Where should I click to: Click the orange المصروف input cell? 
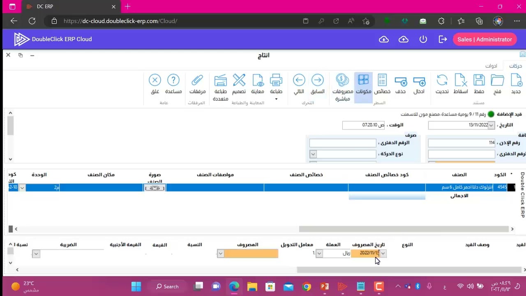251,253
